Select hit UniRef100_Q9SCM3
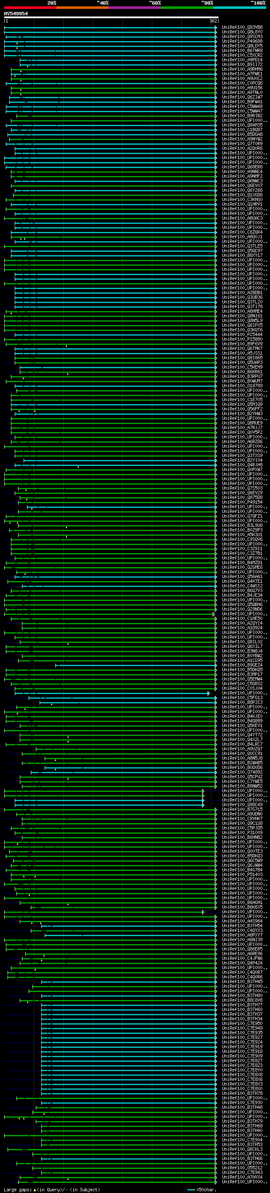Screen dimensions: 270x1193 tap(242, 36)
